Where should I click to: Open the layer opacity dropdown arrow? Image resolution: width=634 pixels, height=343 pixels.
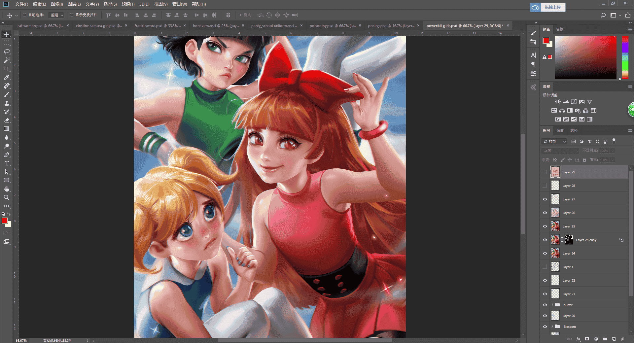[613, 151]
